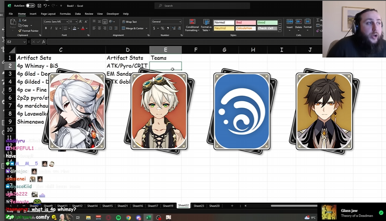This screenshot has width=386, height=221.
Task: Click the Insert Function fx icon
Action: (x=43, y=42)
